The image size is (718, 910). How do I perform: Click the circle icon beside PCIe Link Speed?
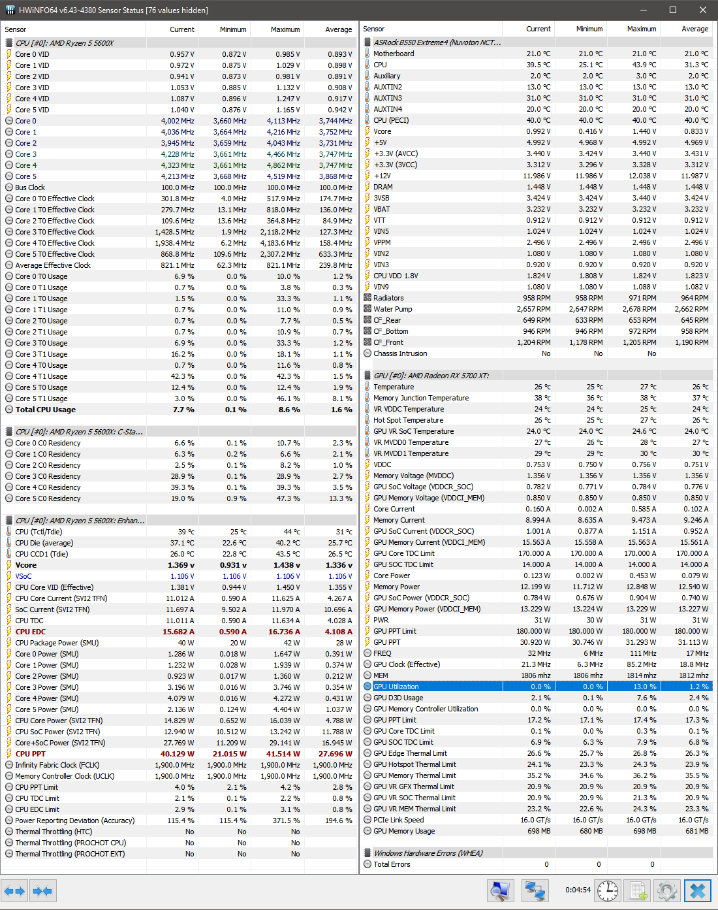(x=367, y=820)
